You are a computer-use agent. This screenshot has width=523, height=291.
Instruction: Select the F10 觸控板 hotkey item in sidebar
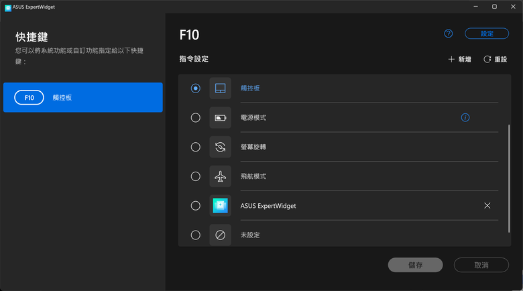tap(83, 97)
